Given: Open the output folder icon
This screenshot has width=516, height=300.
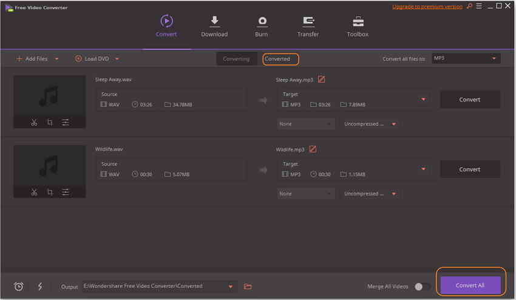Looking at the screenshot, I should [x=248, y=287].
